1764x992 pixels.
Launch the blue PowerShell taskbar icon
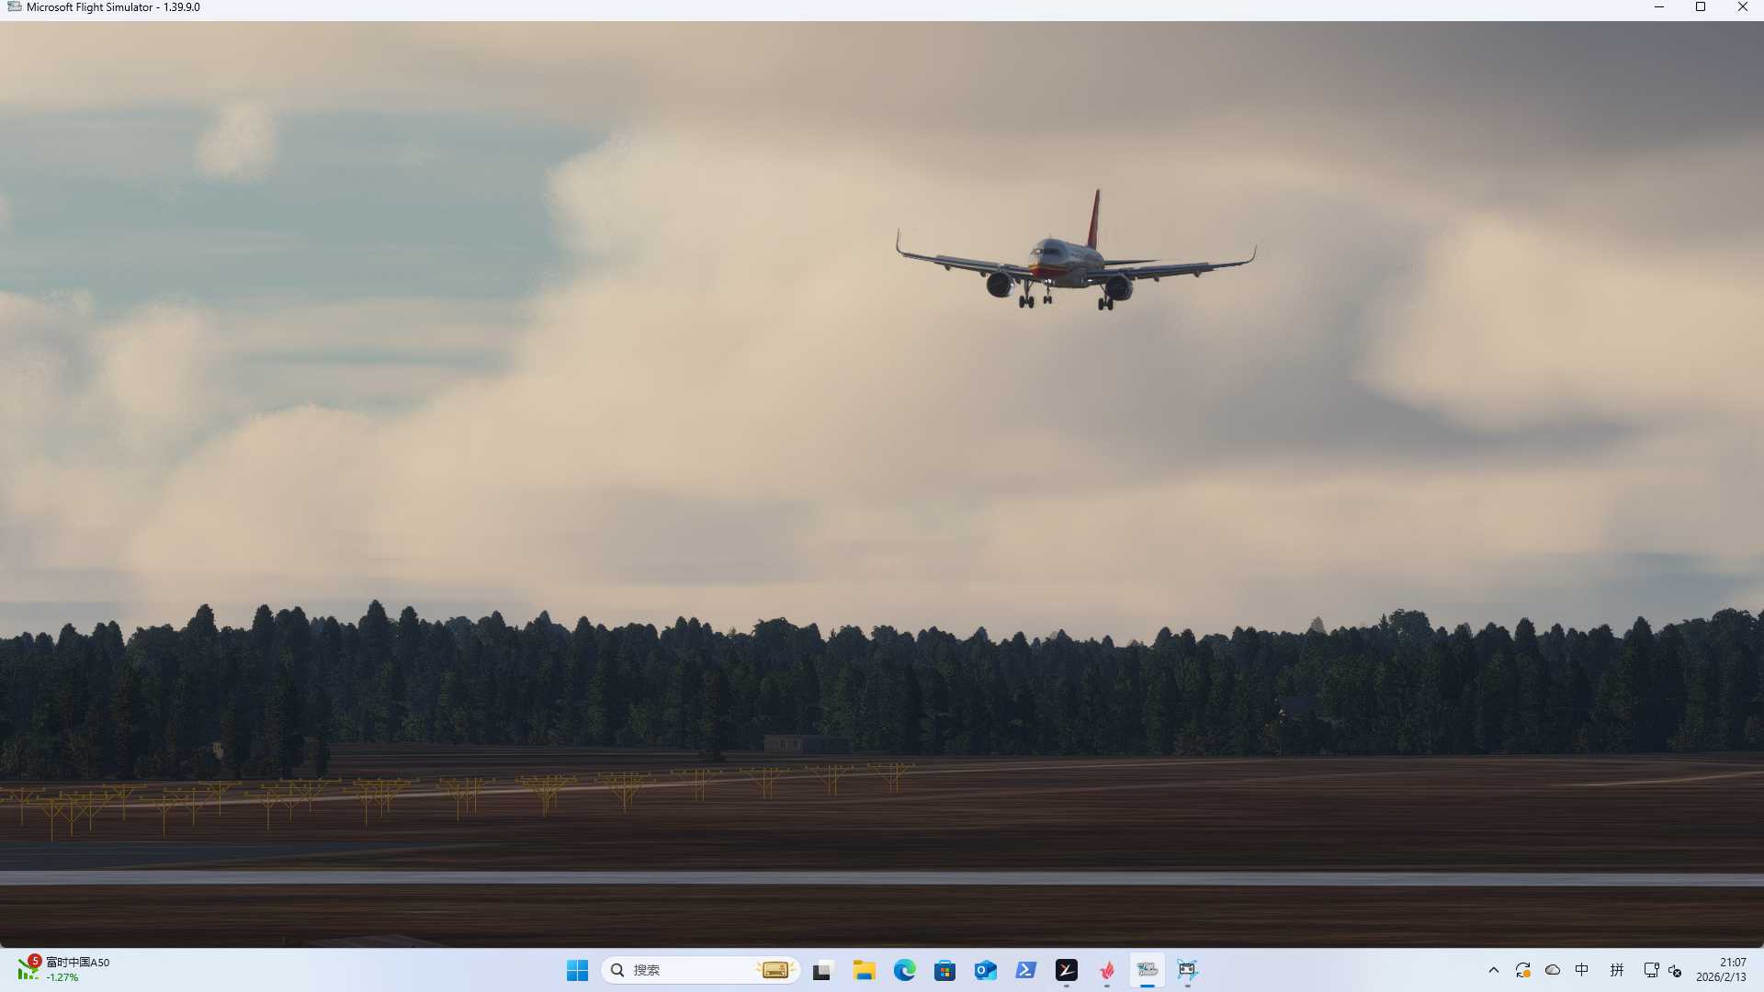coord(1026,970)
